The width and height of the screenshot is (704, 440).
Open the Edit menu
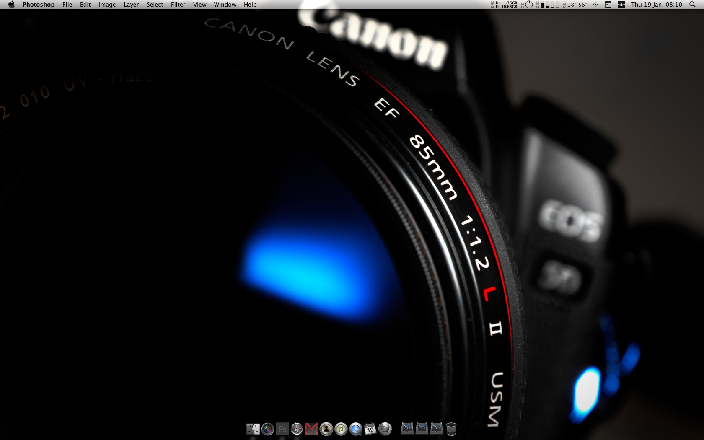pyautogui.click(x=85, y=4)
